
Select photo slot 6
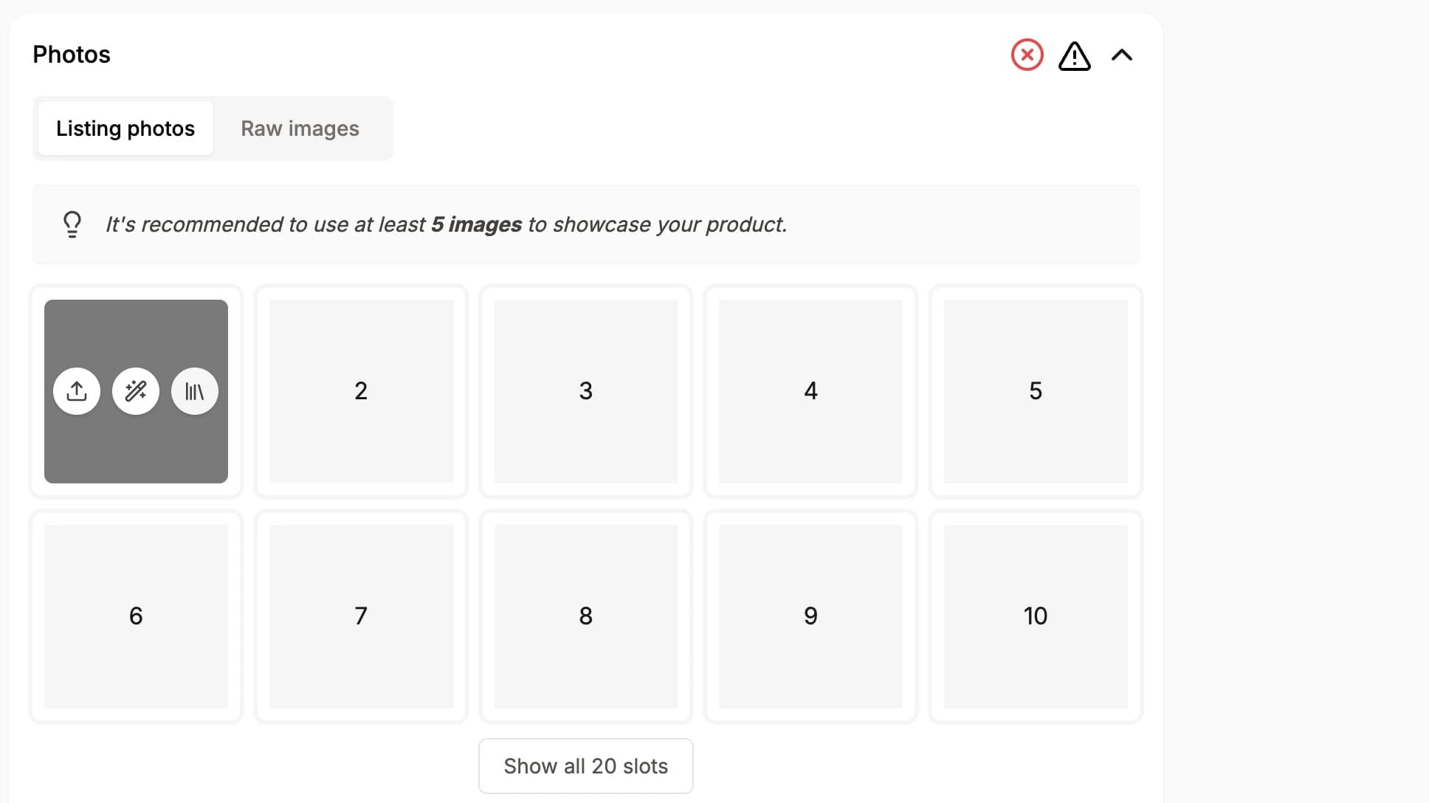(136, 616)
